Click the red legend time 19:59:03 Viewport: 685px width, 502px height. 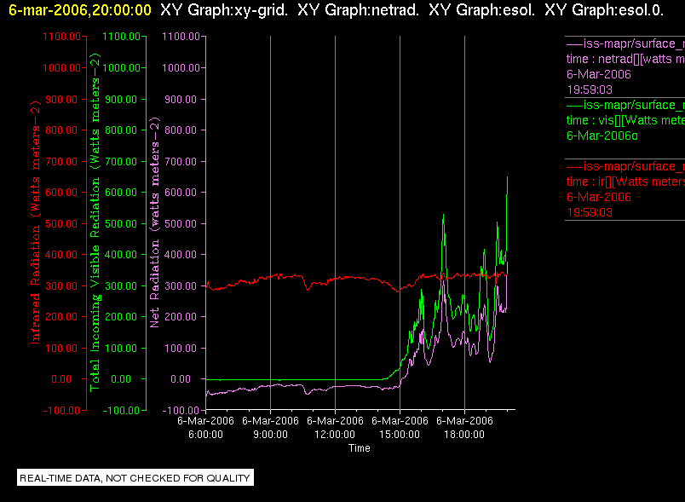pos(590,213)
